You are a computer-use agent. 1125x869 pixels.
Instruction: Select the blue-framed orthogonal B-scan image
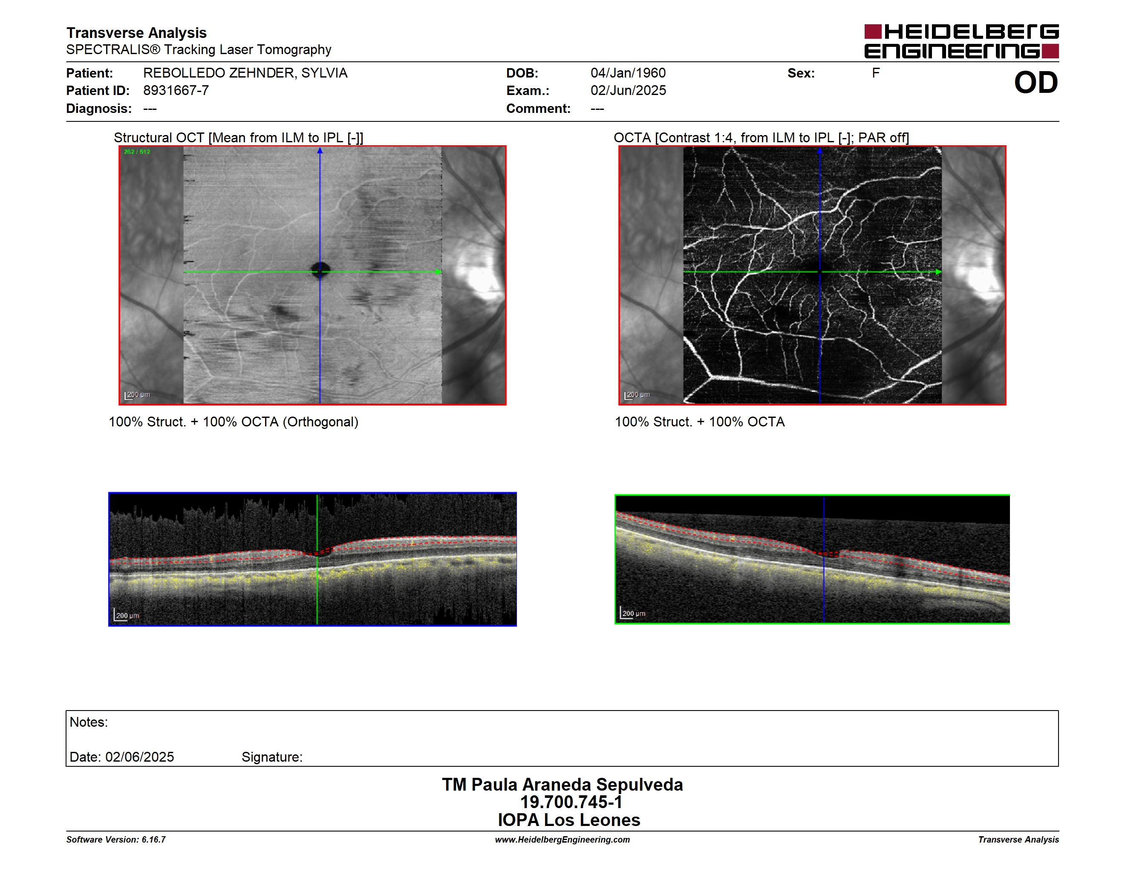[312, 559]
